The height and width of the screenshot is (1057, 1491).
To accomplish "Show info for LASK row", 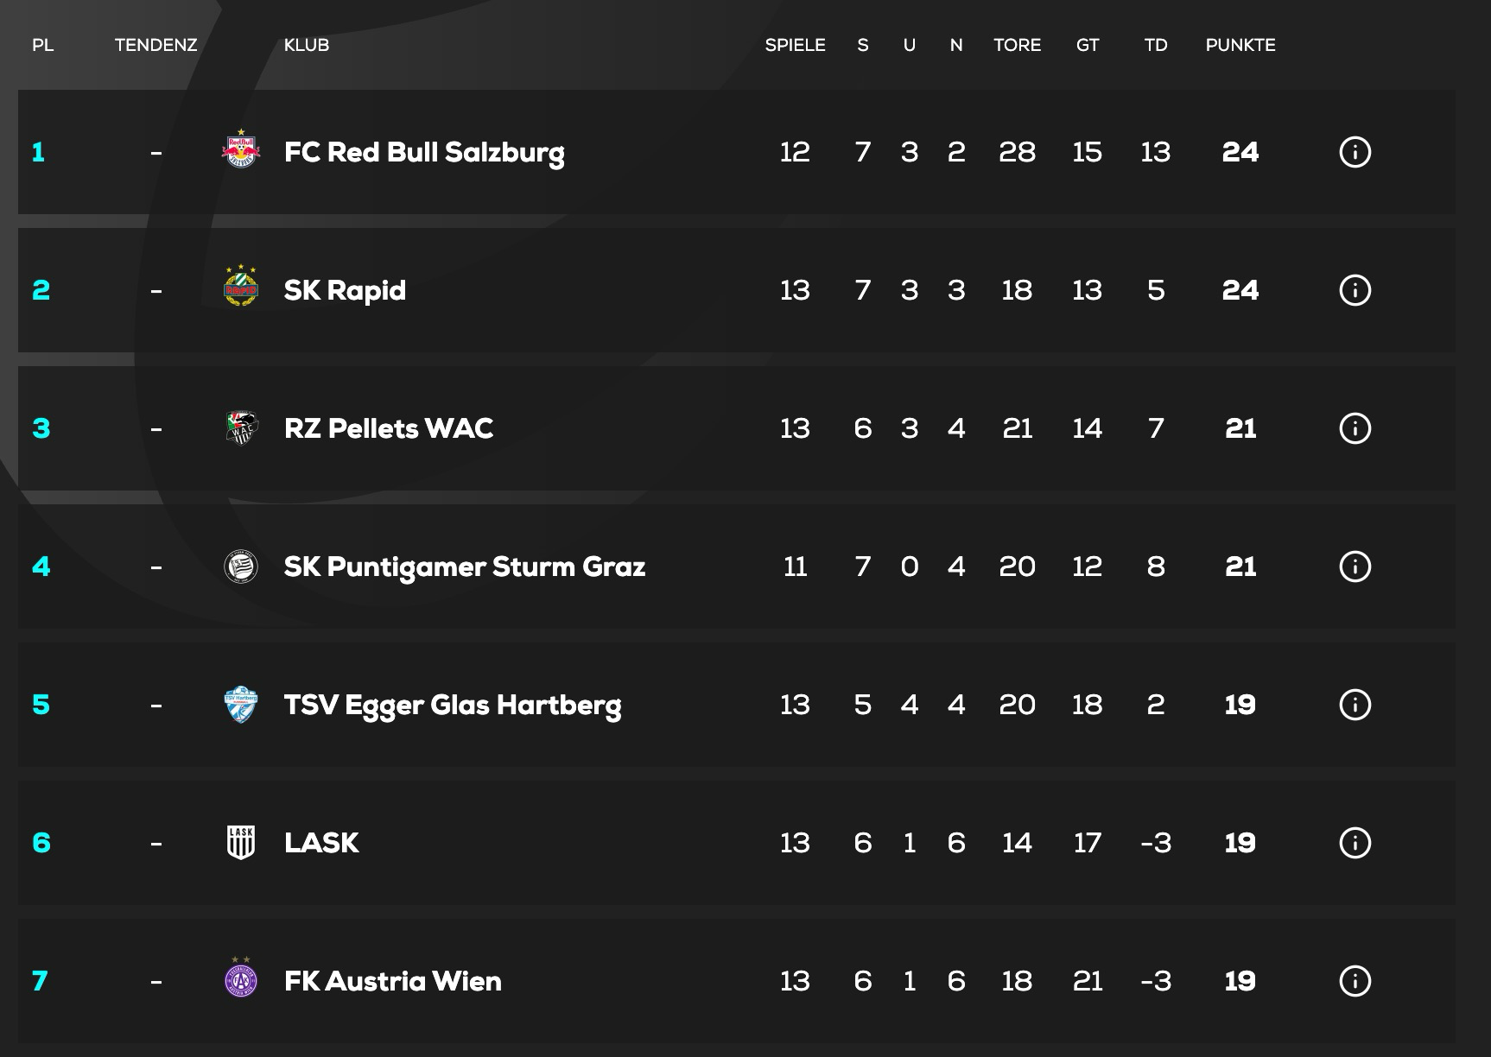I will click(1355, 843).
